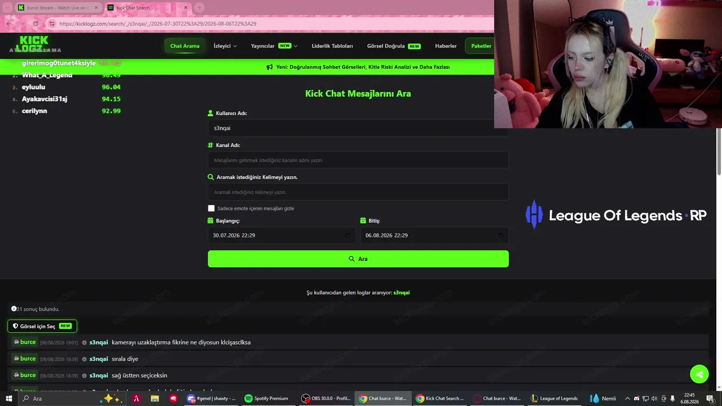Click the 'Aramak istediğiniz Kelimeyi yazın' input
722x406 pixels.
(x=358, y=192)
